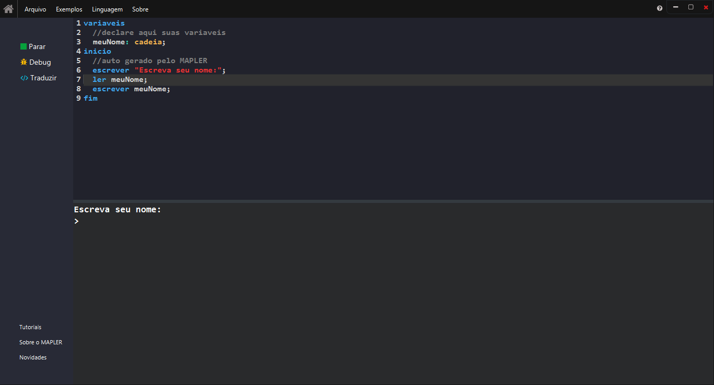Click Traduzir to translate code
The image size is (714, 385).
click(x=38, y=78)
